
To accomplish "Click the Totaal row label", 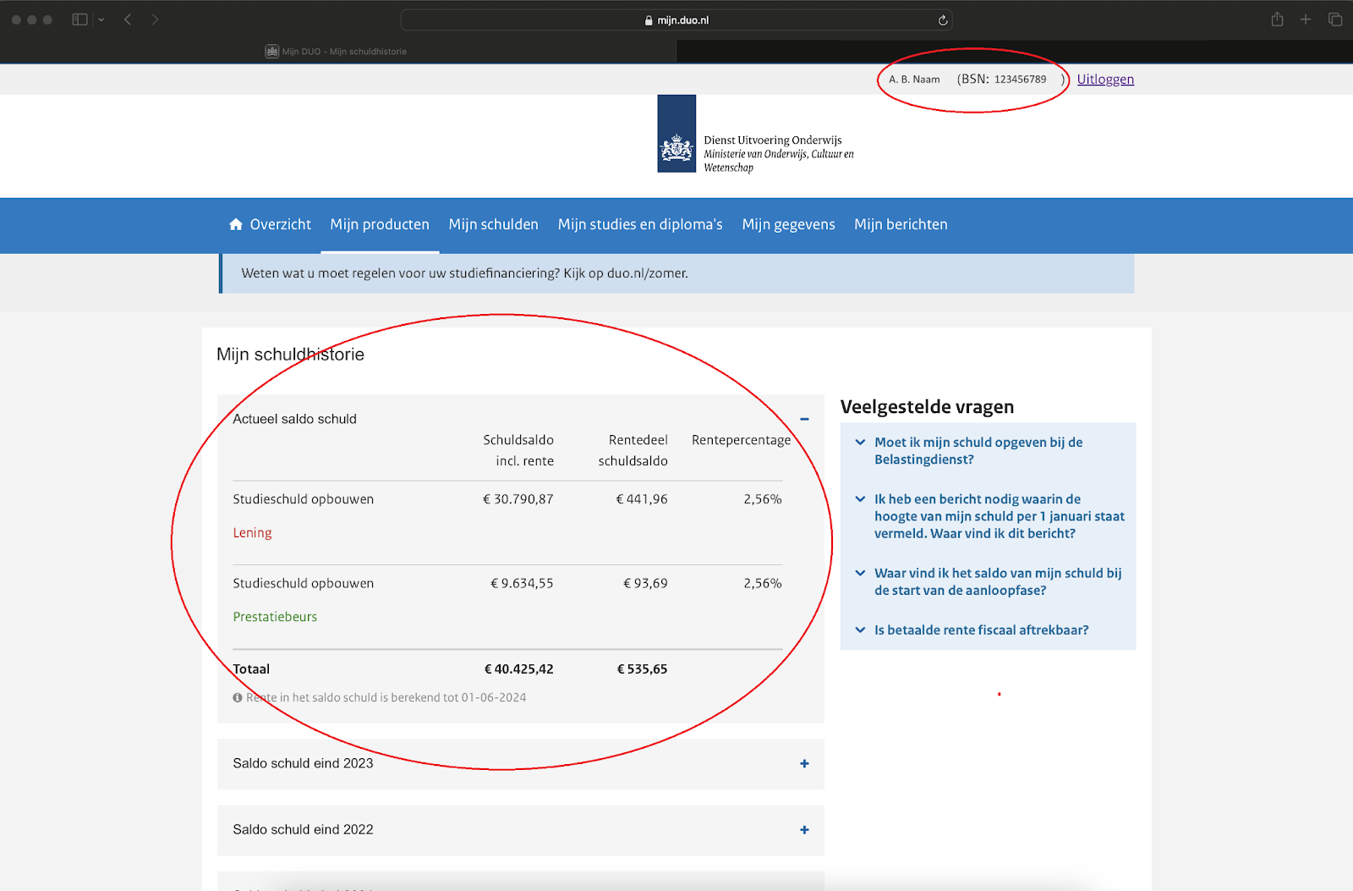I will [251, 669].
